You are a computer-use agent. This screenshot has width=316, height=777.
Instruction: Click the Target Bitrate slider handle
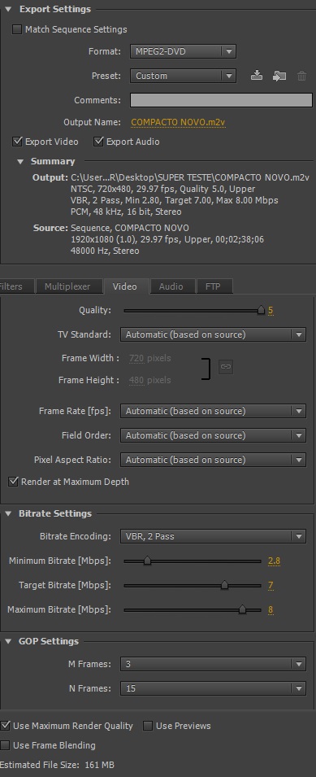(x=224, y=585)
